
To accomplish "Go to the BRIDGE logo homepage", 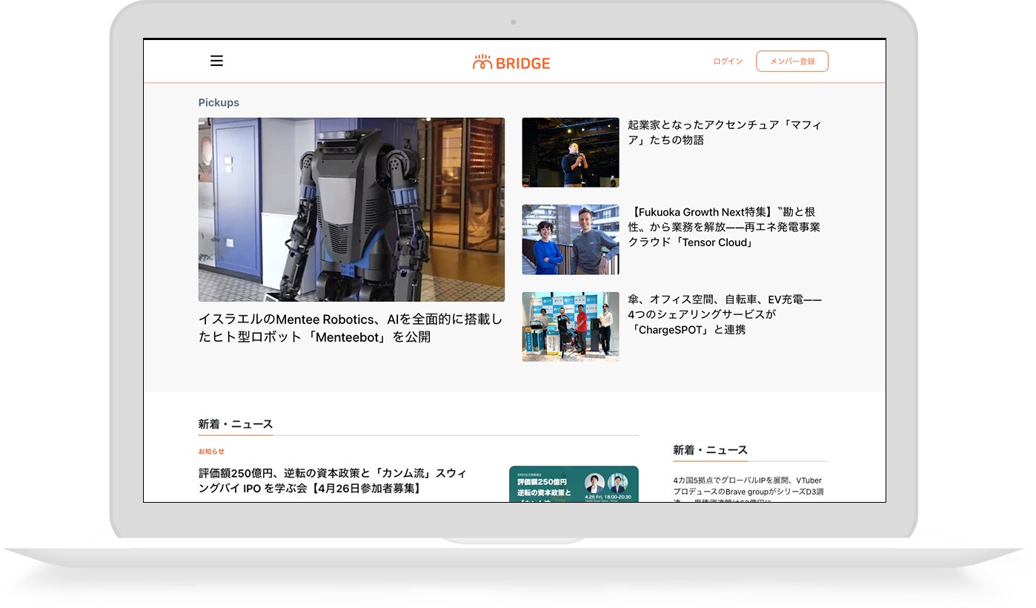I will (511, 62).
